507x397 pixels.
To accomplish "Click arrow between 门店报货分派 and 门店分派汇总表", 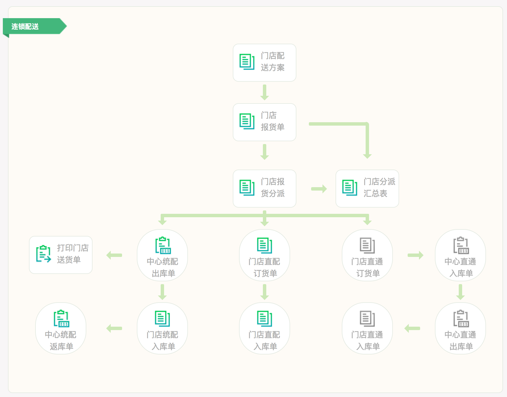I will [319, 189].
